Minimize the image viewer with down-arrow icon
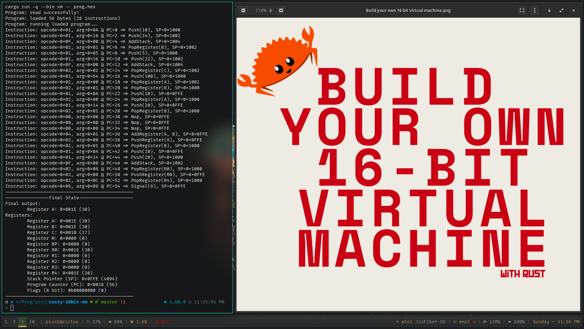The height and width of the screenshot is (329, 584). (549, 10)
